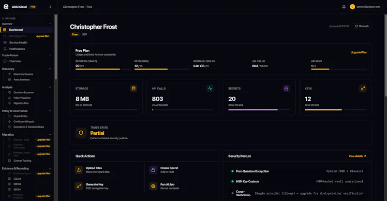
Task: Click the Upload Files quick action
Action: point(107,170)
